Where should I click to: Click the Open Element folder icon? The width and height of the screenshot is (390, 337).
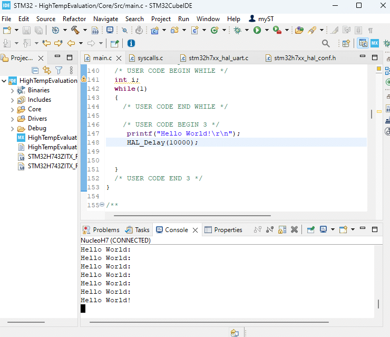point(299,30)
